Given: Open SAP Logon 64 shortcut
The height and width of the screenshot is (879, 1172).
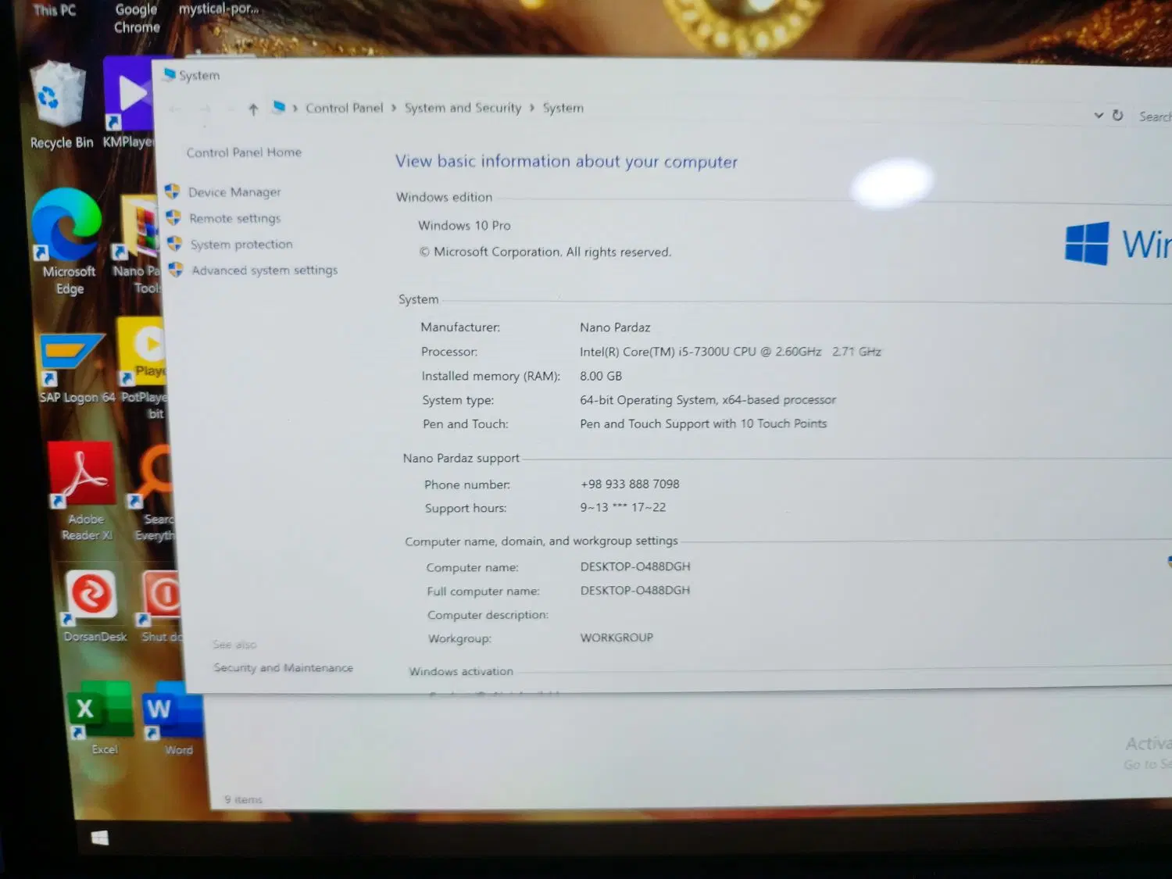Looking at the screenshot, I should 73,368.
